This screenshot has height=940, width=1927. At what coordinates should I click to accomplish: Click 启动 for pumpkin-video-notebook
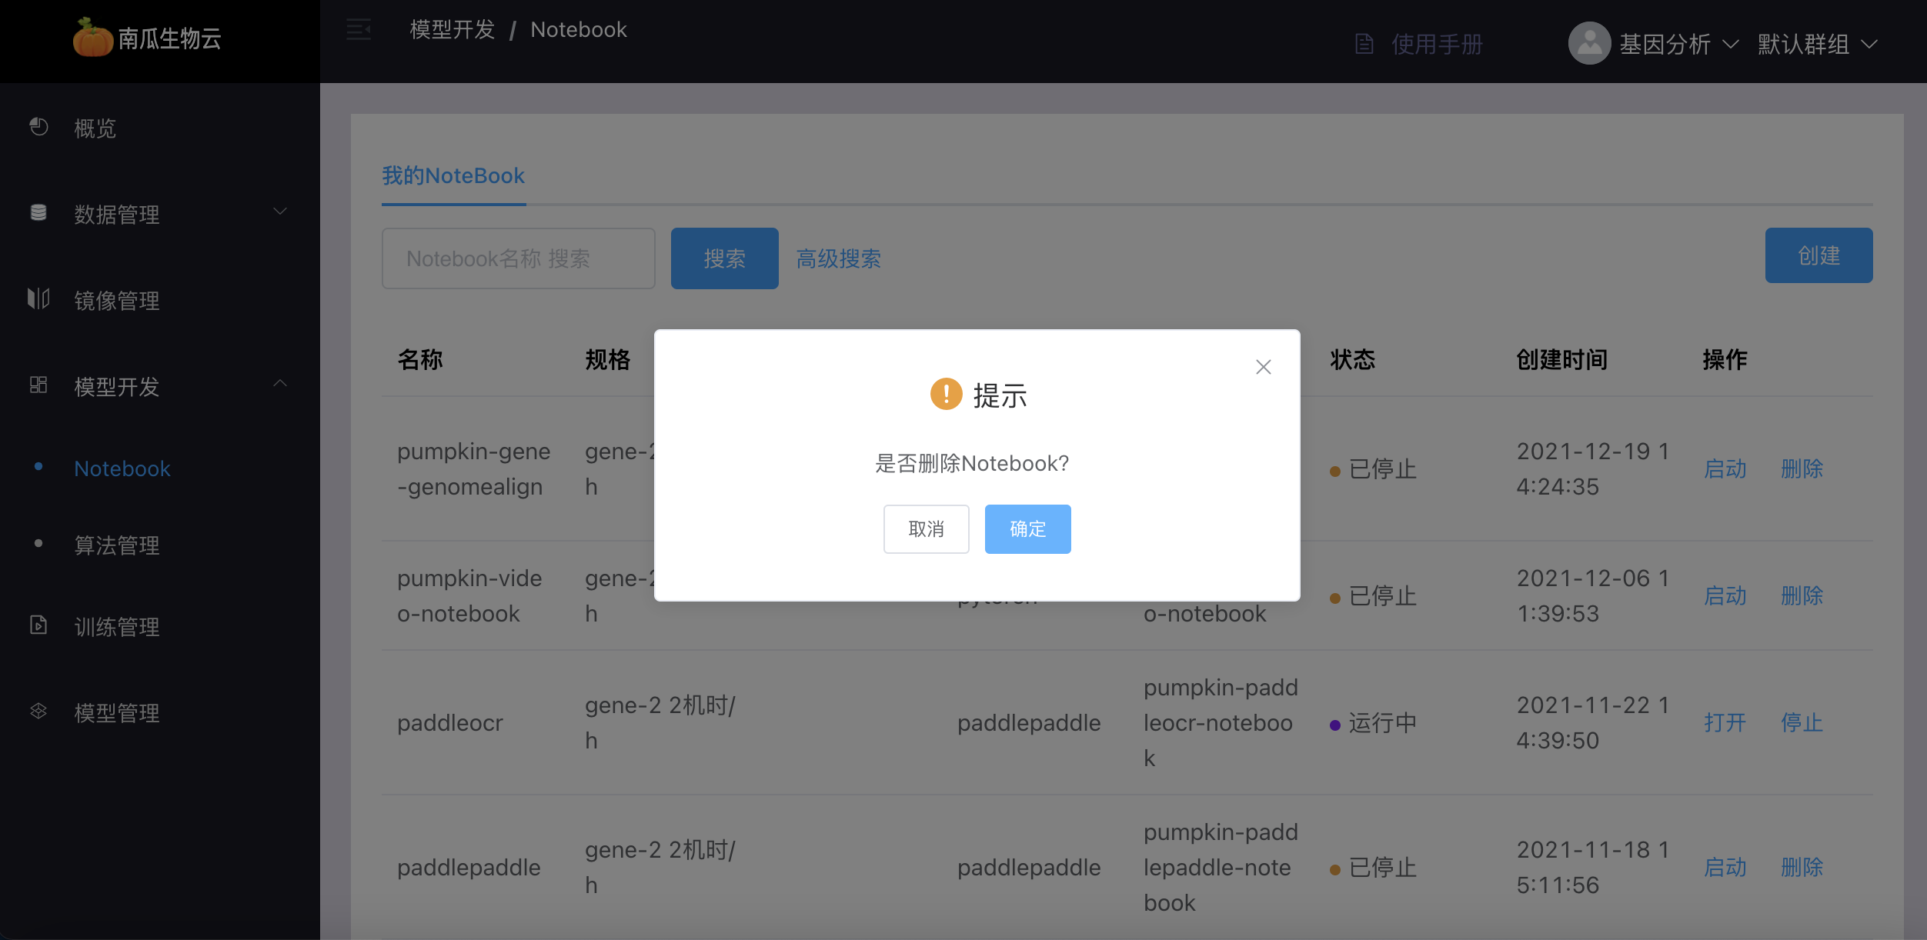(1725, 595)
